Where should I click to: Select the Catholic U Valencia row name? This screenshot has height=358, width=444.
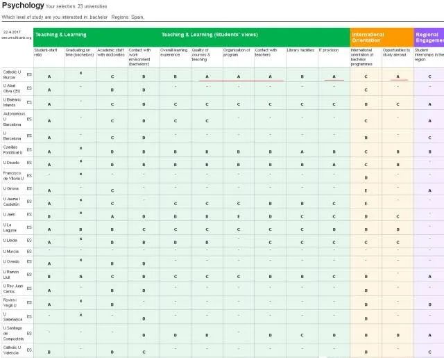[12, 350]
